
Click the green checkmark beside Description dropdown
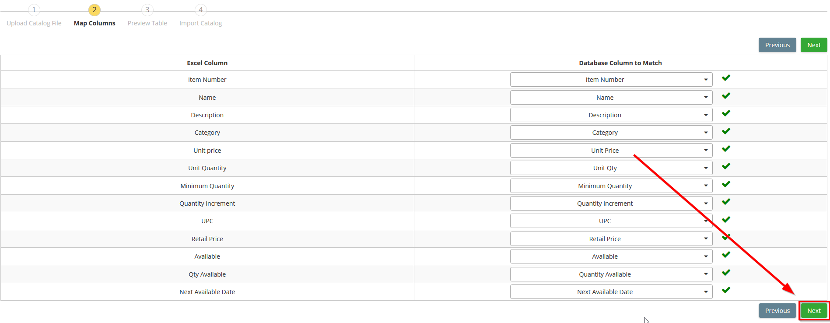[726, 113]
